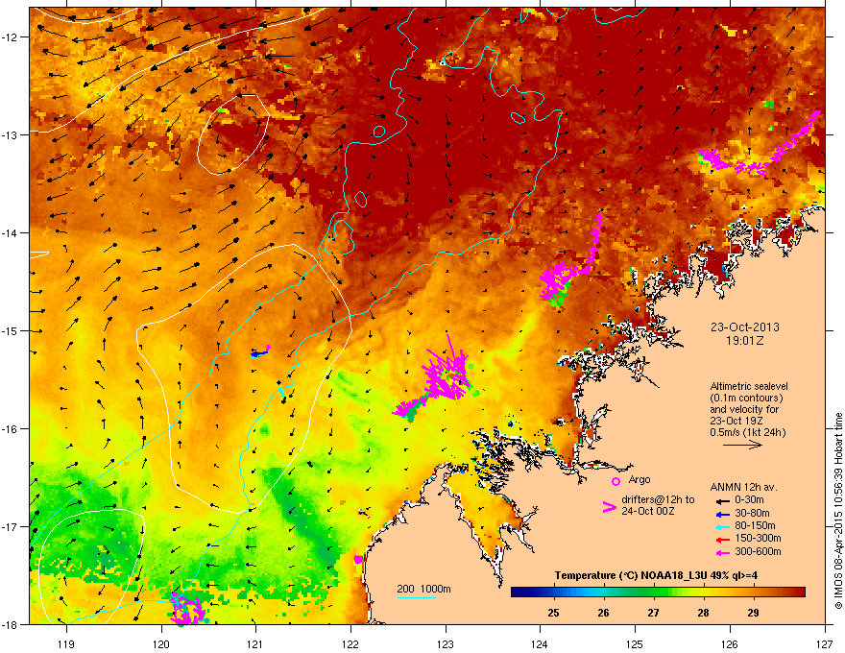The height and width of the screenshot is (653, 845).
Task: Click the '121' longitude axis label
Action: (255, 643)
